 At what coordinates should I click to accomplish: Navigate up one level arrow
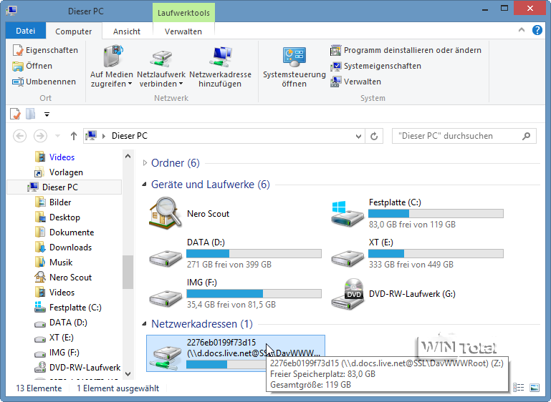point(74,136)
